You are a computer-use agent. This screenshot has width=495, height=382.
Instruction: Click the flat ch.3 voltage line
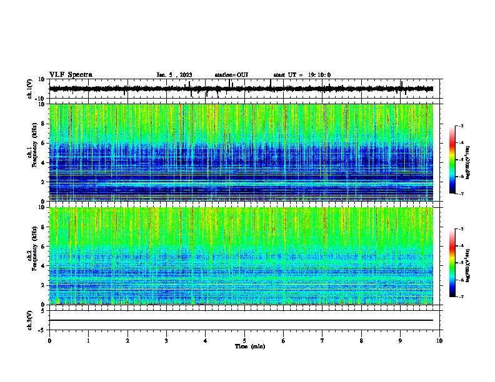[x=241, y=320]
